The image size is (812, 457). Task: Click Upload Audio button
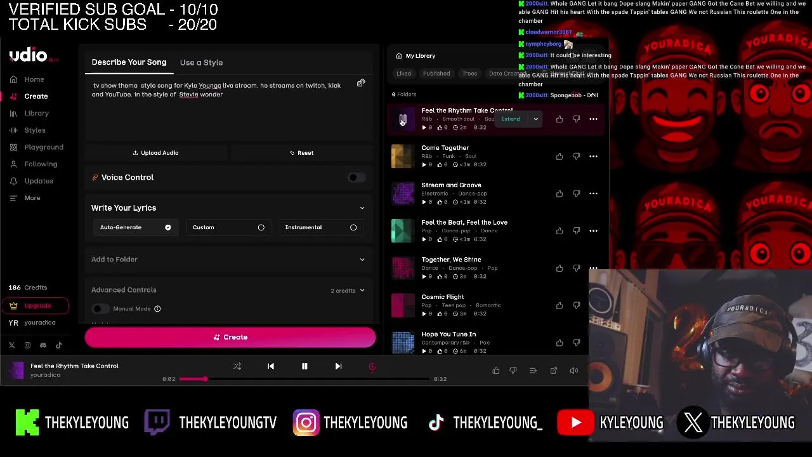155,153
